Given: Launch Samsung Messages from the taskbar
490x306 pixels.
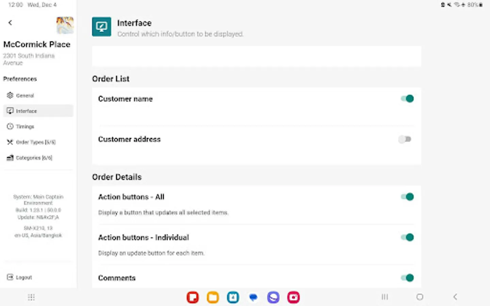Looking at the screenshot, I should [253, 297].
